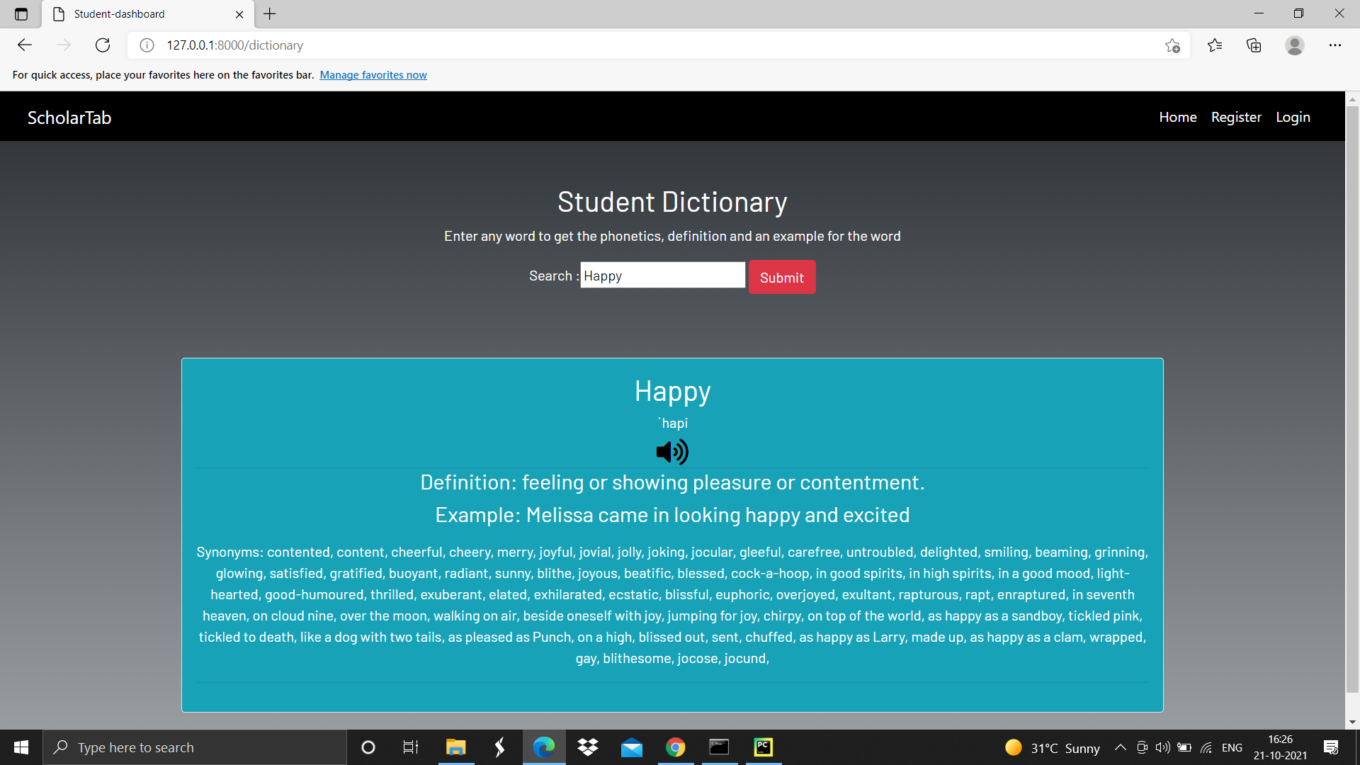Open File Explorer from the taskbar
The width and height of the screenshot is (1360, 765).
click(x=455, y=747)
